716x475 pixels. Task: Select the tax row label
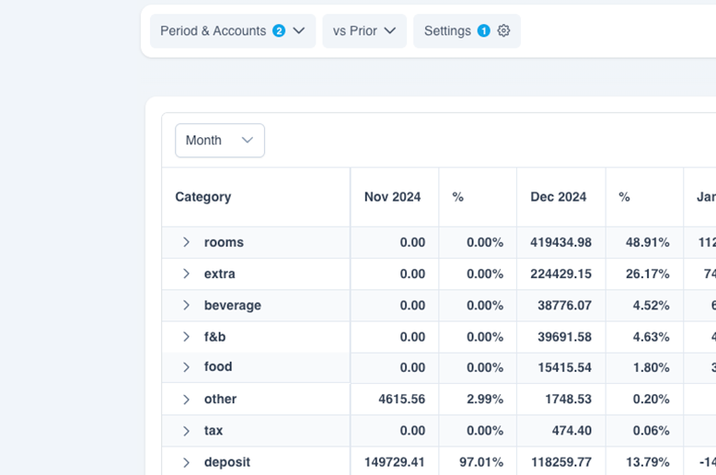tap(214, 430)
